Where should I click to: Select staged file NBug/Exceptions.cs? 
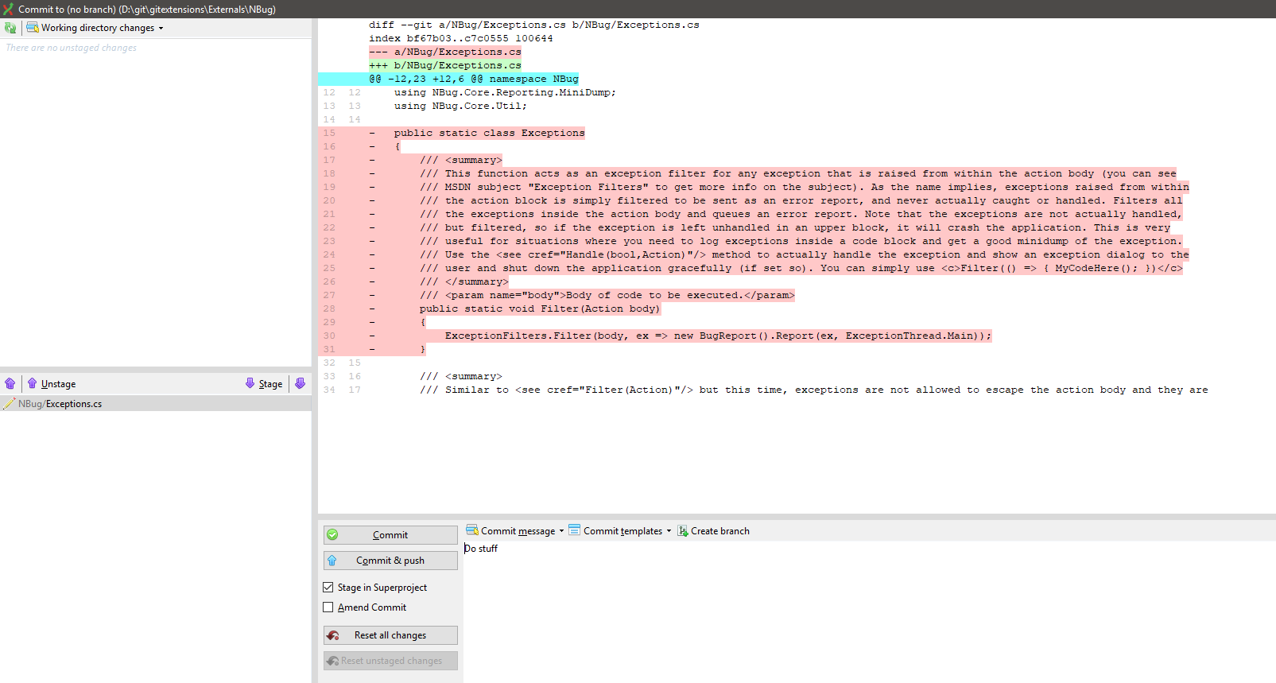coord(156,404)
